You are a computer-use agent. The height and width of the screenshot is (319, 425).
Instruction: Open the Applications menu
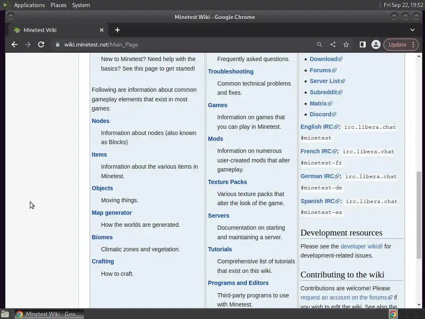tap(29, 5)
